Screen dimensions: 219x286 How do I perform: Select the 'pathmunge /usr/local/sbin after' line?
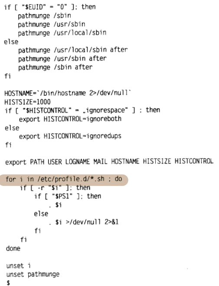pos(73,50)
